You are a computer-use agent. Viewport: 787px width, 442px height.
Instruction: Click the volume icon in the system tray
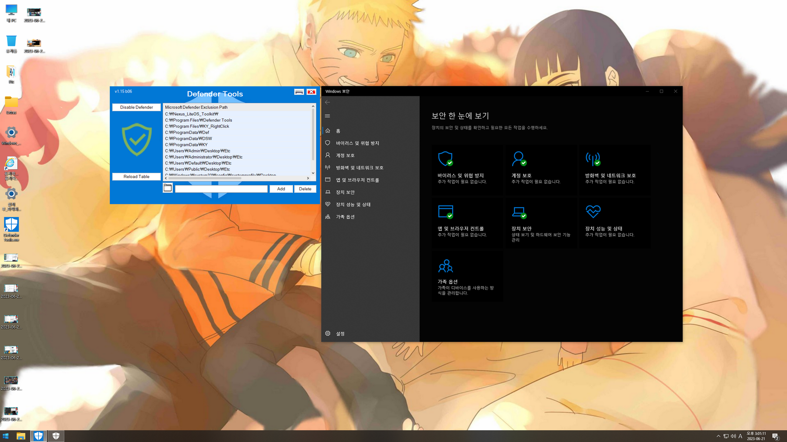point(733,436)
